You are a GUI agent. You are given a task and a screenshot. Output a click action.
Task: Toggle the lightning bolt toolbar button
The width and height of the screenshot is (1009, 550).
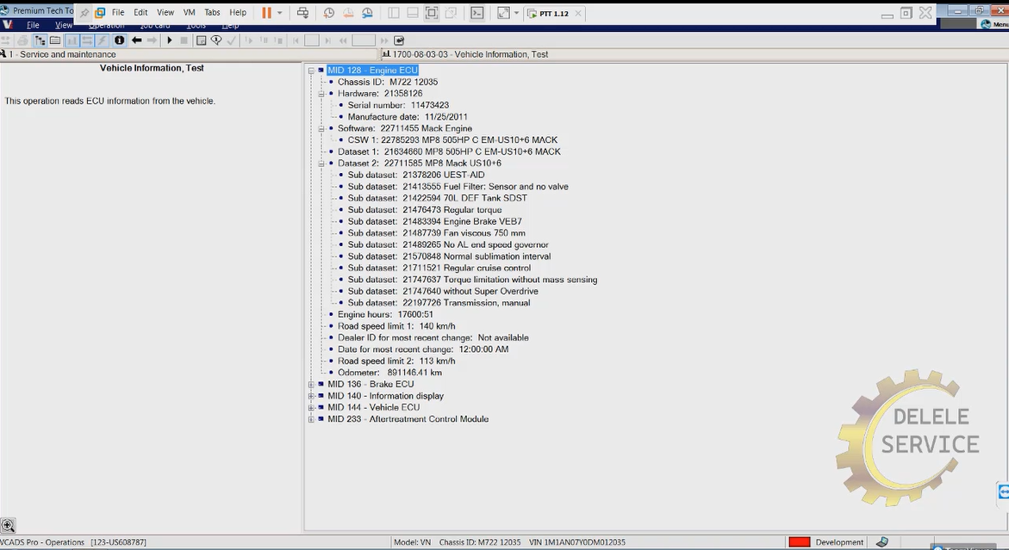[x=103, y=40]
